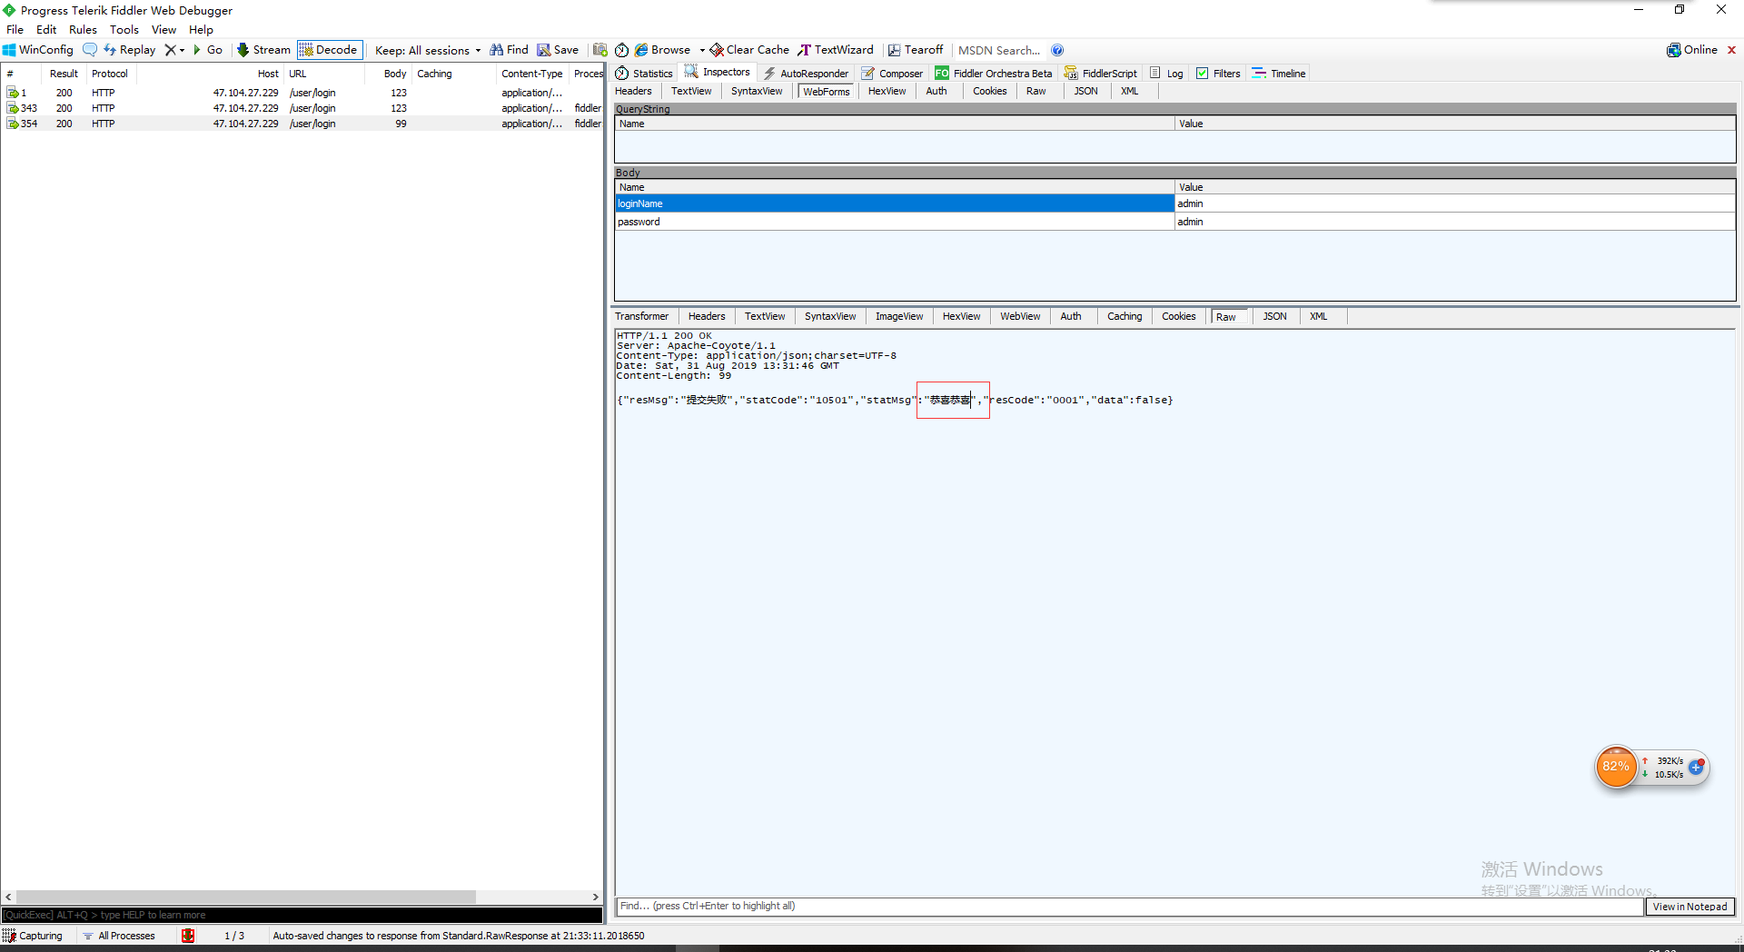Switch to the Statistics tab
1744x952 pixels.
coord(644,74)
